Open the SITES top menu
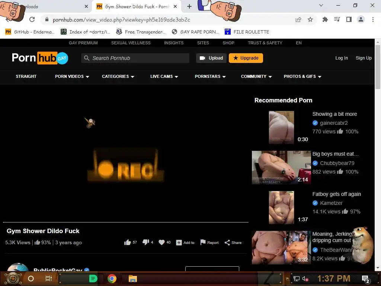The width and height of the screenshot is (381, 286). tap(203, 43)
